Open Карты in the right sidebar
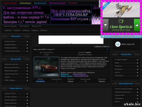Viewport: 142px width, 107px height. [117, 72]
